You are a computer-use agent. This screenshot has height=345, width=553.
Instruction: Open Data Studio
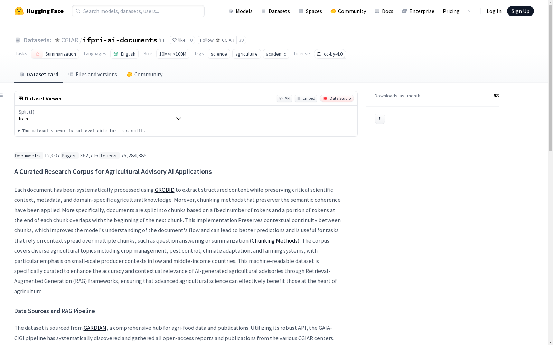point(337,98)
